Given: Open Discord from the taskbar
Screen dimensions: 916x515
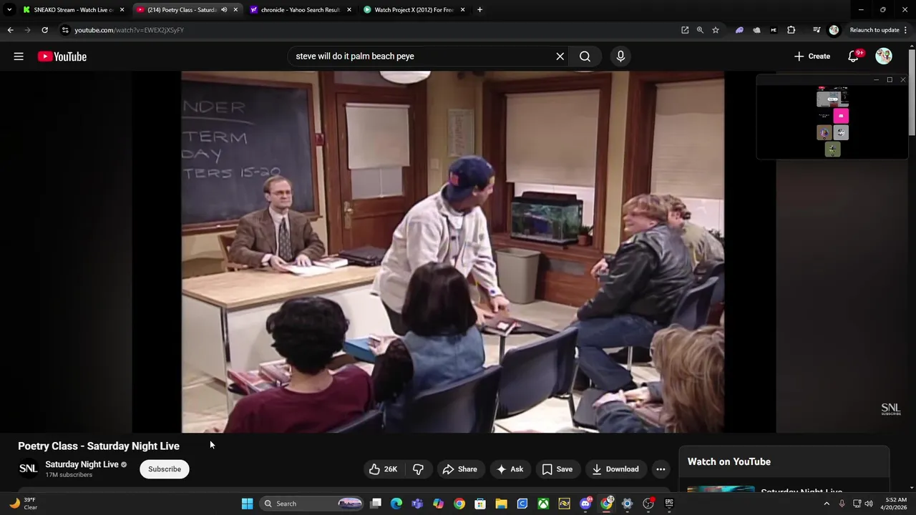Looking at the screenshot, I should click(x=585, y=504).
